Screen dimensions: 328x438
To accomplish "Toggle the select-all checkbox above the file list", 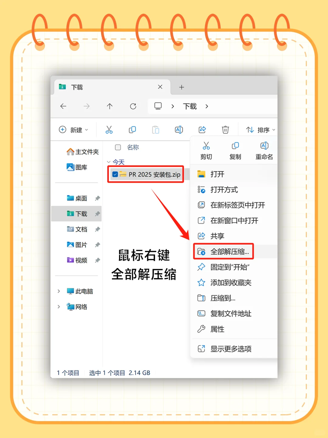I will click(118, 147).
